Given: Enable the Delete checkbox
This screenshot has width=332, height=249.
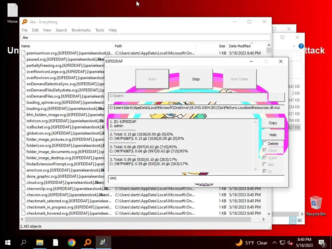Looking at the screenshot, I should [265, 144].
